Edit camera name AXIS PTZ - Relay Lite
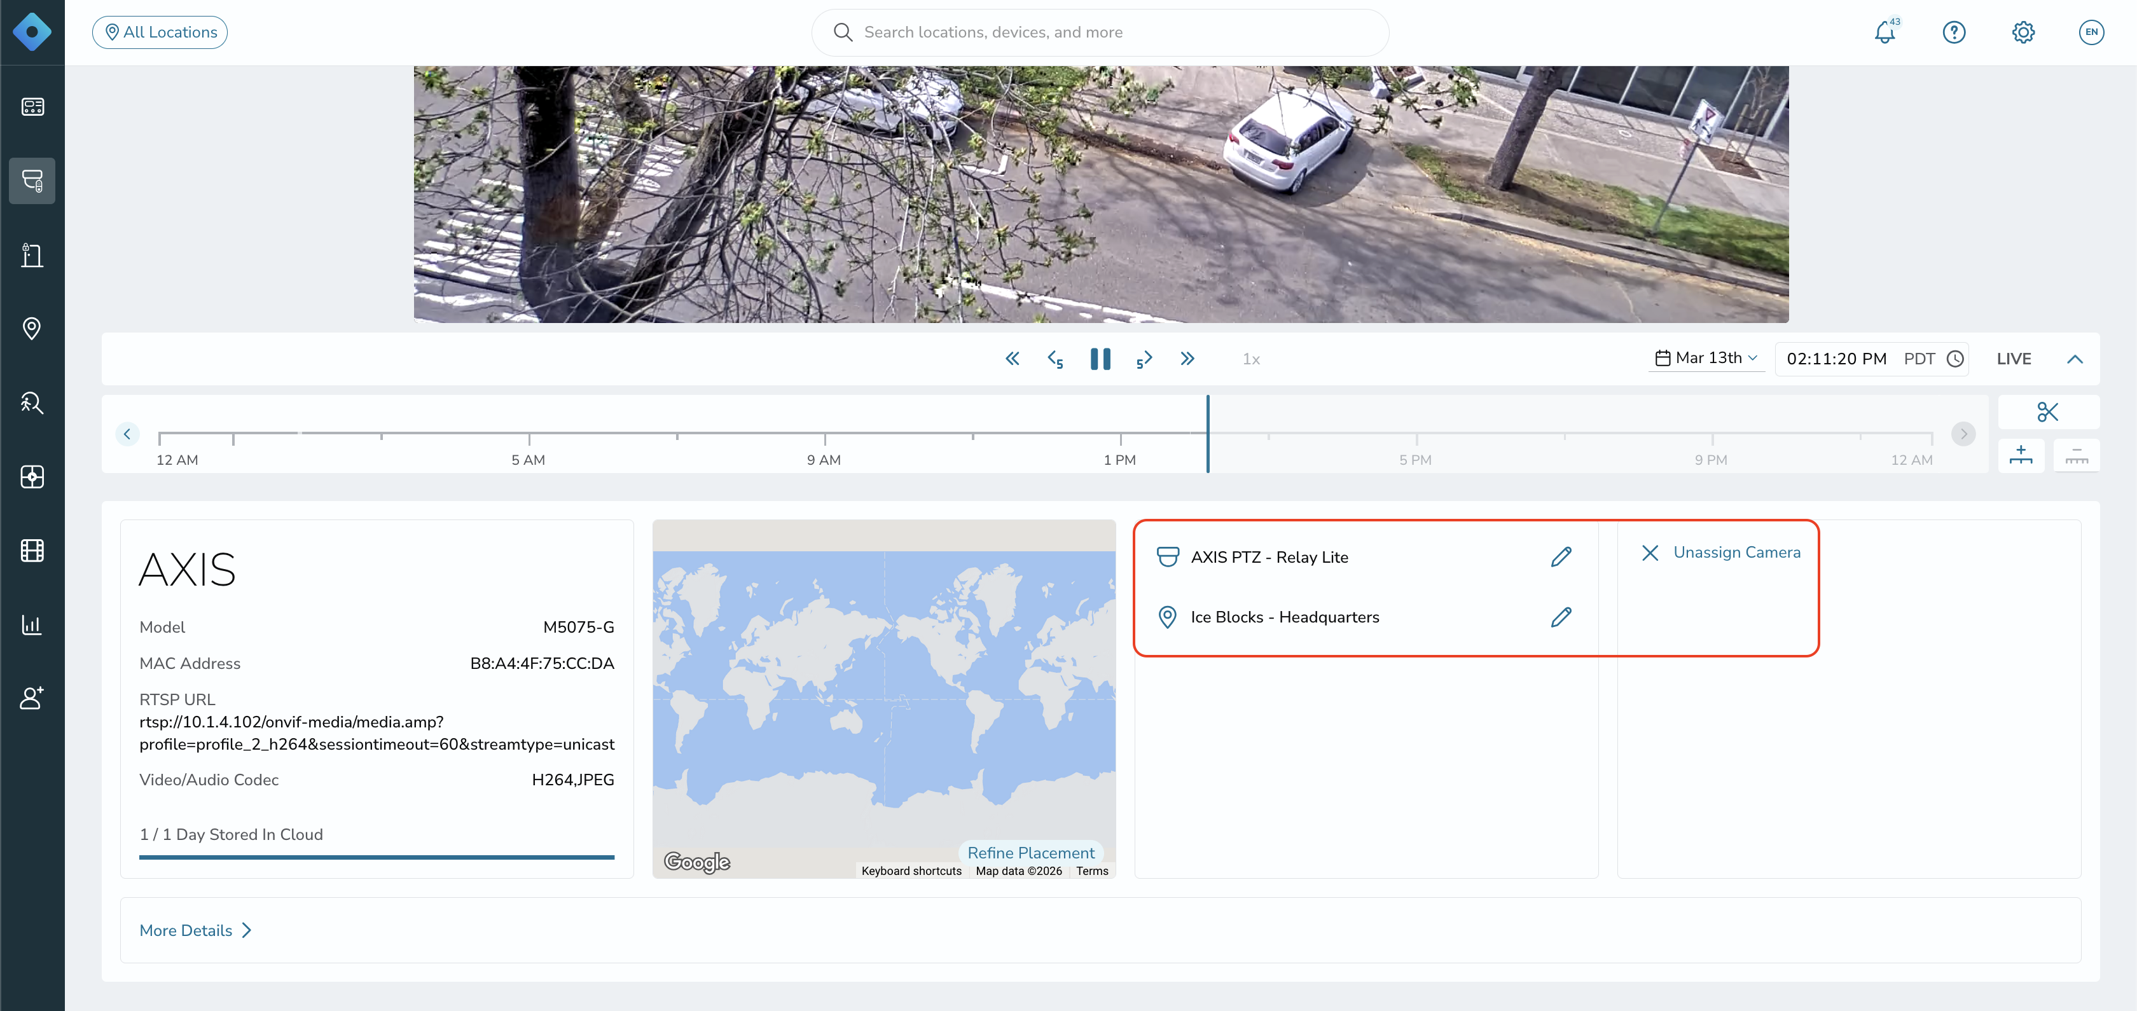Viewport: 2137px width, 1011px height. (1561, 556)
